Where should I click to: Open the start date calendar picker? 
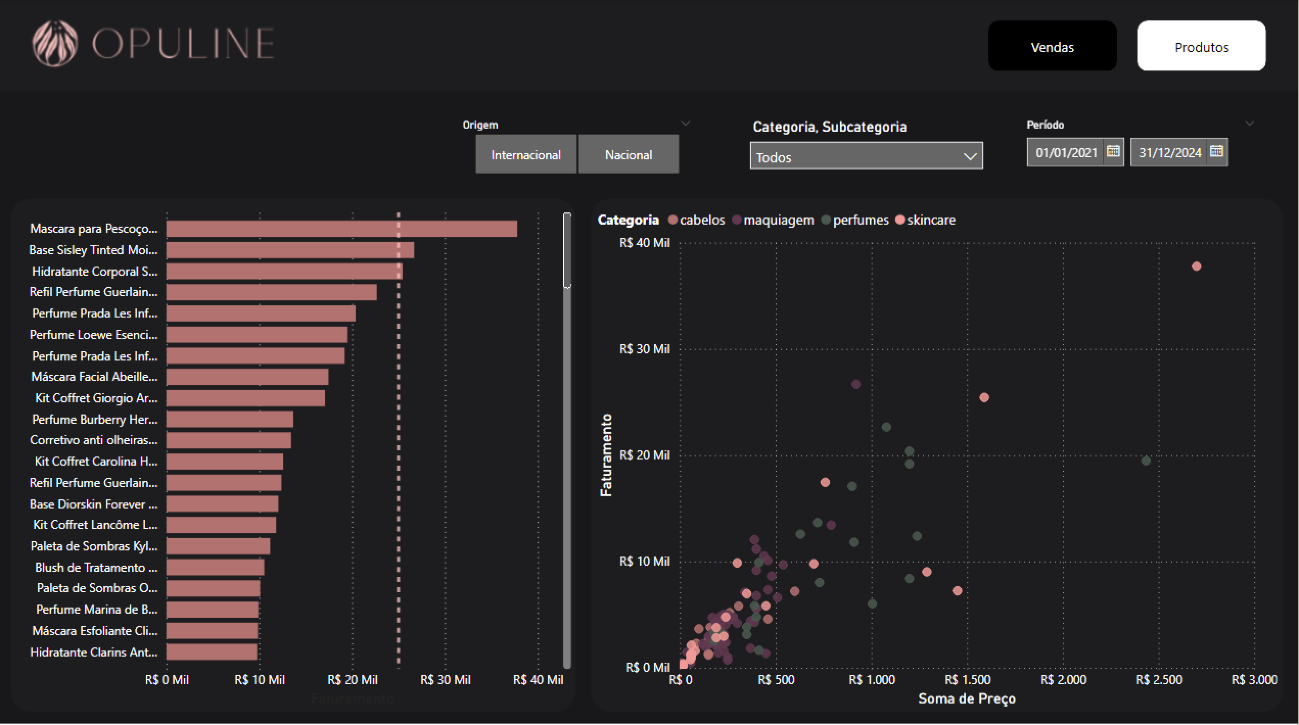tap(1112, 152)
